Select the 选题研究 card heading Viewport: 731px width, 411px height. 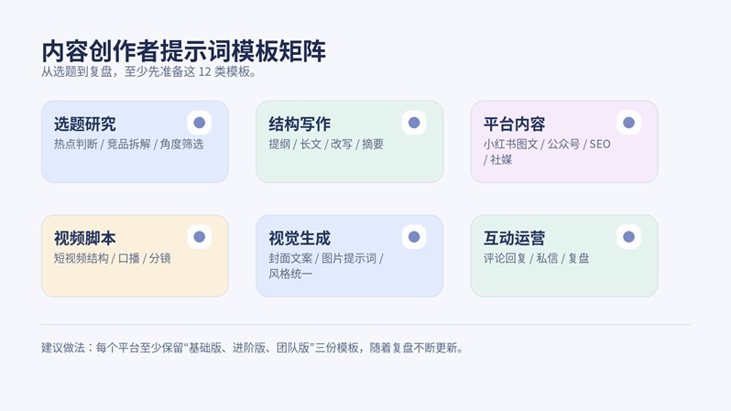click(84, 124)
